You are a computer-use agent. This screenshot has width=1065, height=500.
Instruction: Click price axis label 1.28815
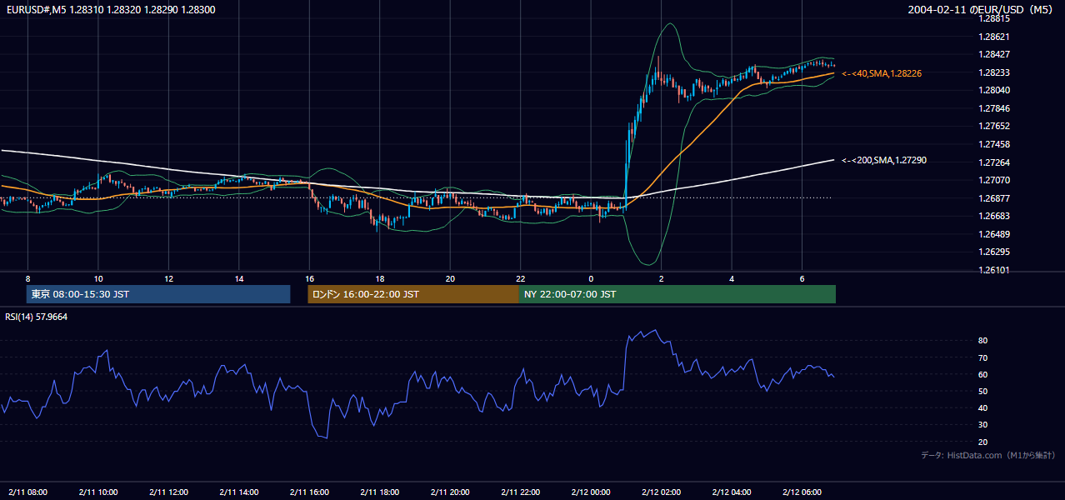coord(993,18)
